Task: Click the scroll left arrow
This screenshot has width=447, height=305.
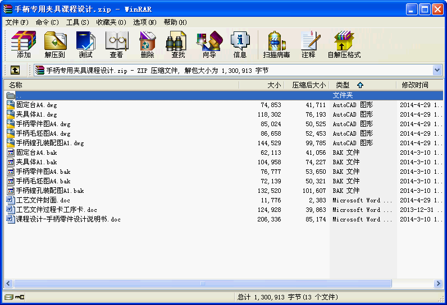Action: 8,283
